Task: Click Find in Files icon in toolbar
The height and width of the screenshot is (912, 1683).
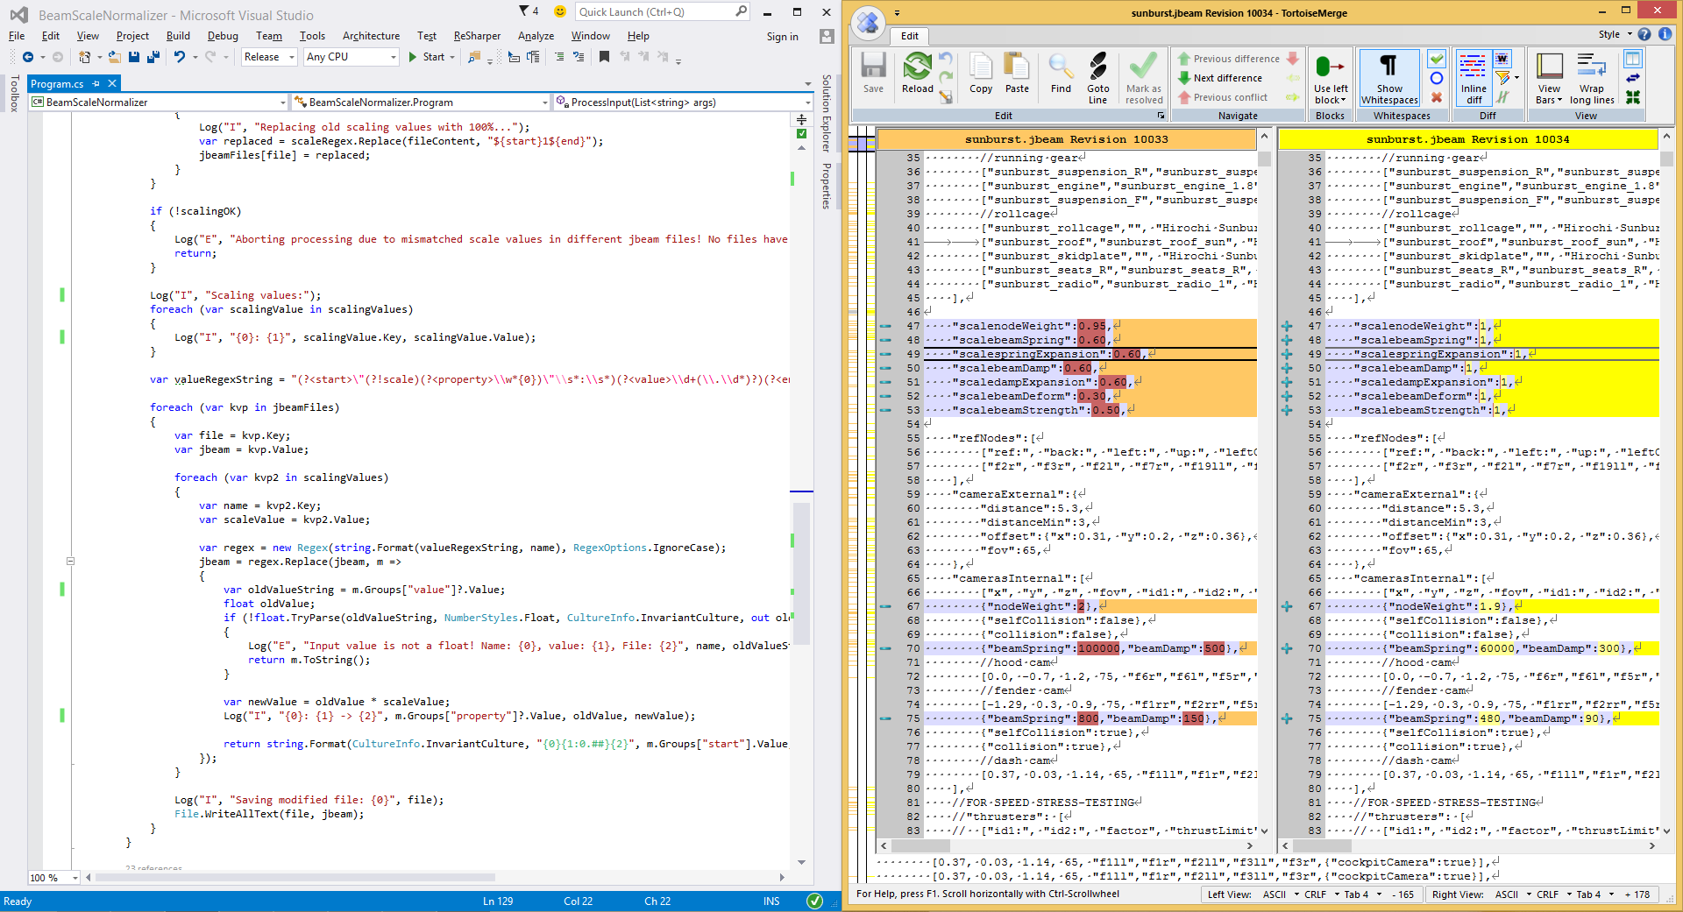Action: (474, 57)
